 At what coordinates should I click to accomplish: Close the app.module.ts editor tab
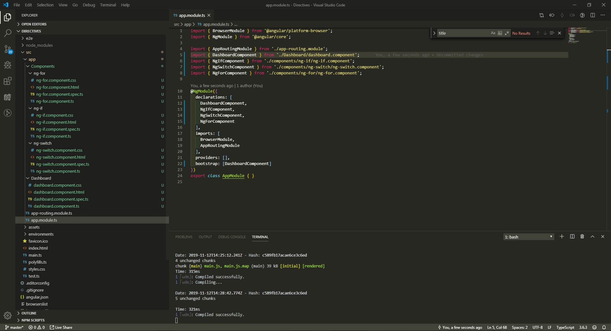pos(209,15)
